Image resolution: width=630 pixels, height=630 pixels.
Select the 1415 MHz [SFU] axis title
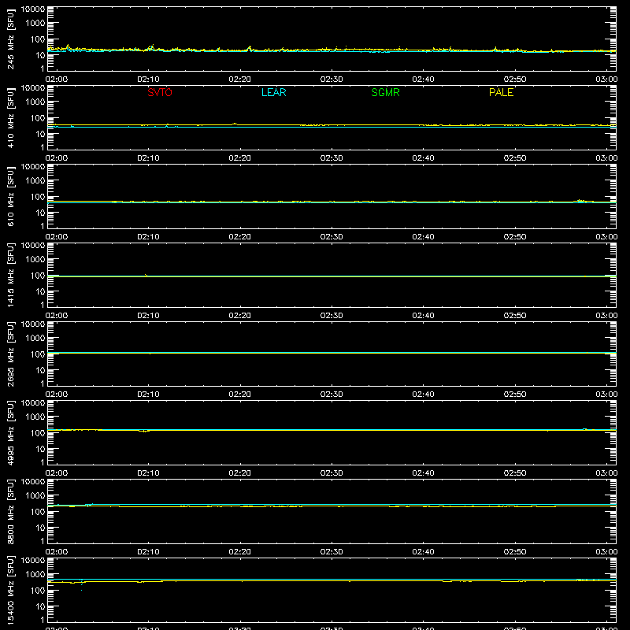(x=10, y=275)
